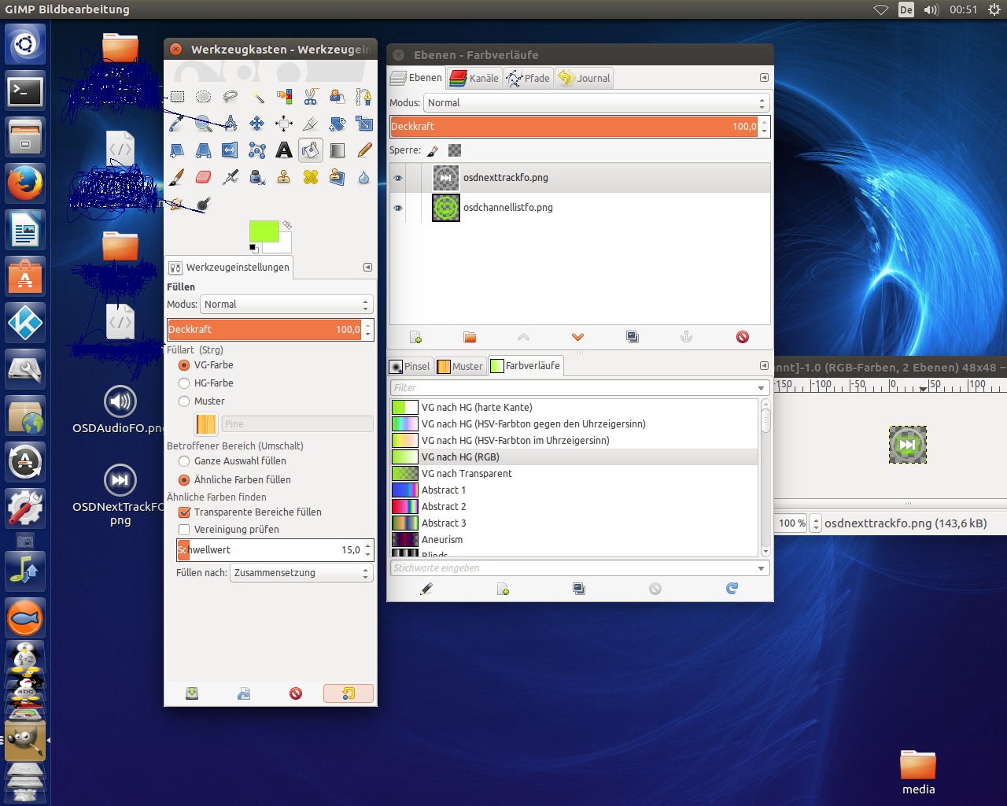Launch Firefox from the Ubuntu dock
This screenshot has width=1007, height=806.
25,183
